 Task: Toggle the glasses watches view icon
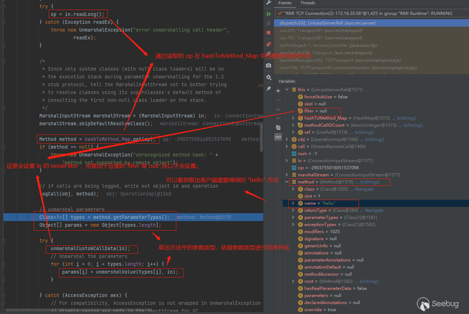[278, 137]
